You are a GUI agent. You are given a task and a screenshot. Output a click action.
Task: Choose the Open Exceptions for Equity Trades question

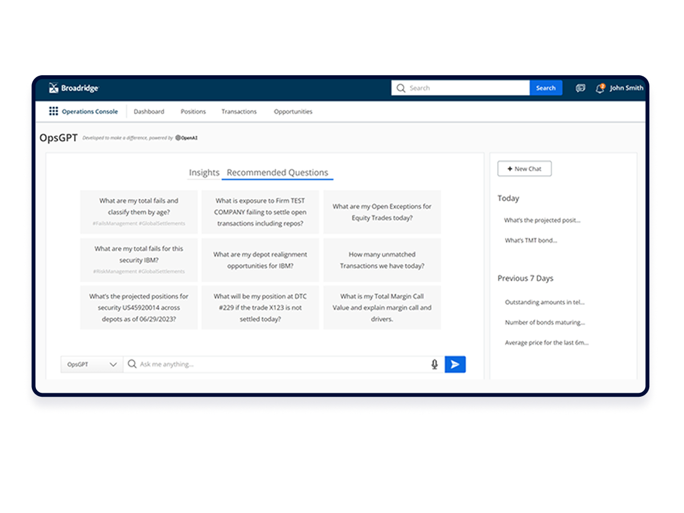[x=382, y=212]
